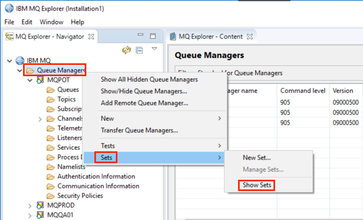Click the MQPROD queue manager icon

pyautogui.click(x=40, y=205)
